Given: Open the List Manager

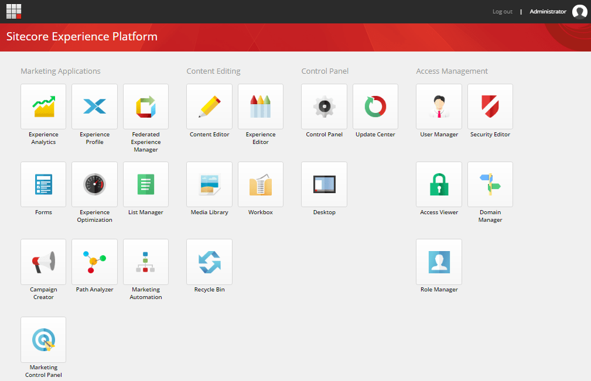Looking at the screenshot, I should click(146, 184).
